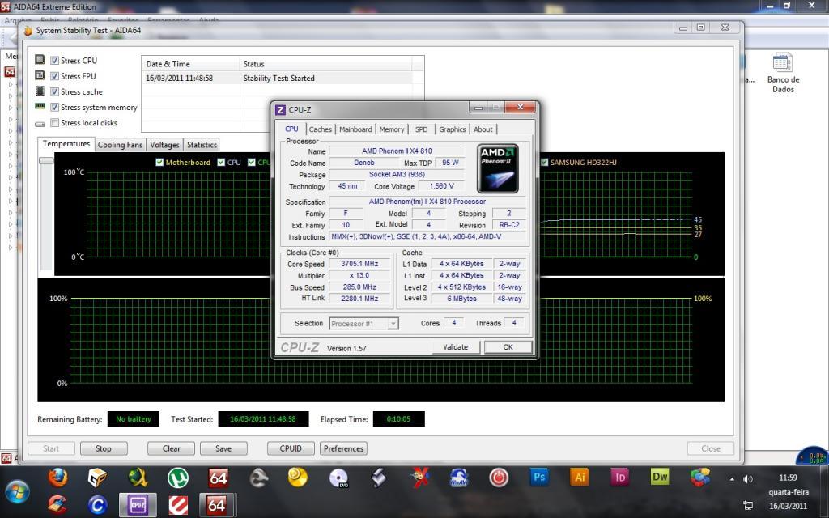Viewport: 829px width, 518px height.
Task: Show hidden tray icons arrow
Action: click(732, 479)
